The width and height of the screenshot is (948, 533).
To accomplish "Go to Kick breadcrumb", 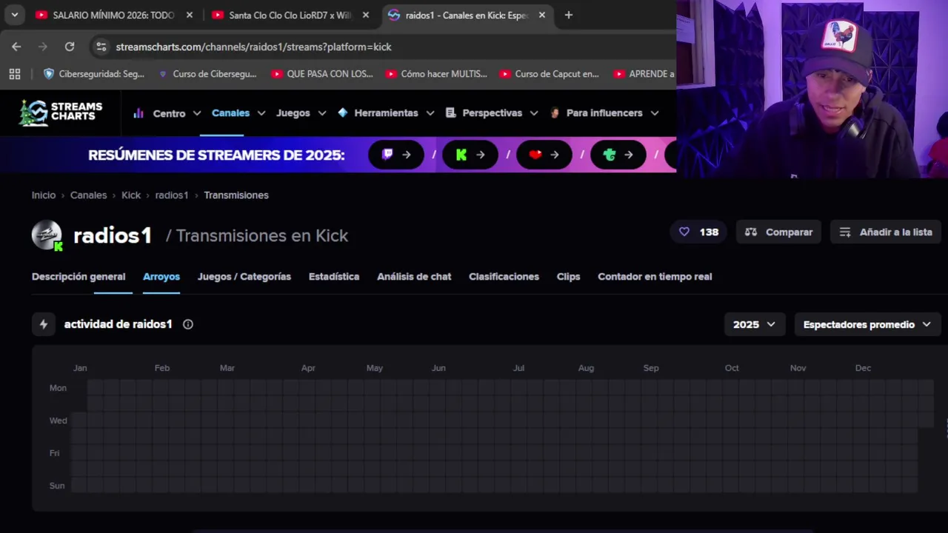I will [x=131, y=195].
